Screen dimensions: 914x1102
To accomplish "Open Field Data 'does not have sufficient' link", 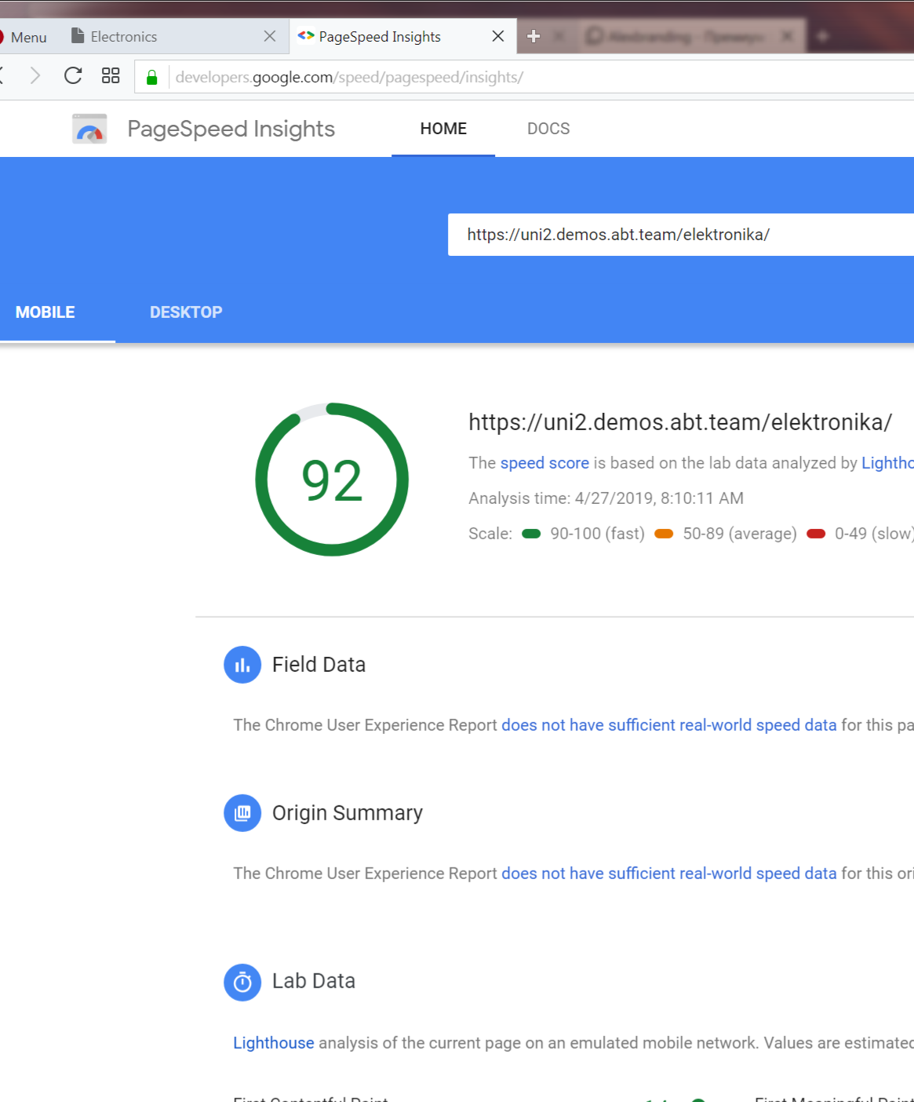I will click(x=669, y=725).
